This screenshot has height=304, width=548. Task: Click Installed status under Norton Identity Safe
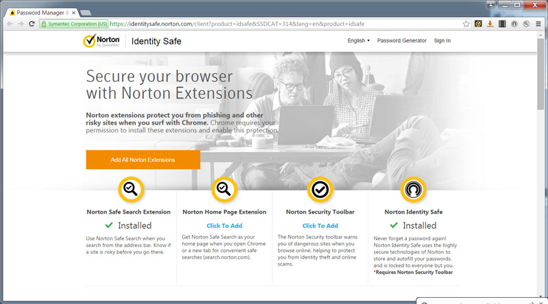point(413,225)
